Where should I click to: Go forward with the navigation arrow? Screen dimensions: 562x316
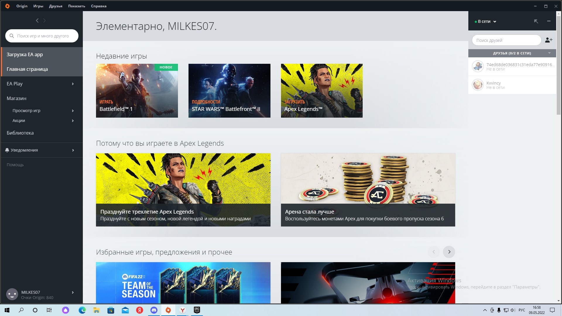click(44, 20)
